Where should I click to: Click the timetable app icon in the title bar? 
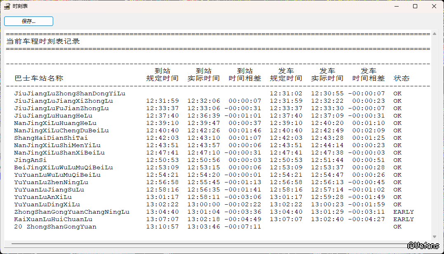(x=7, y=6)
